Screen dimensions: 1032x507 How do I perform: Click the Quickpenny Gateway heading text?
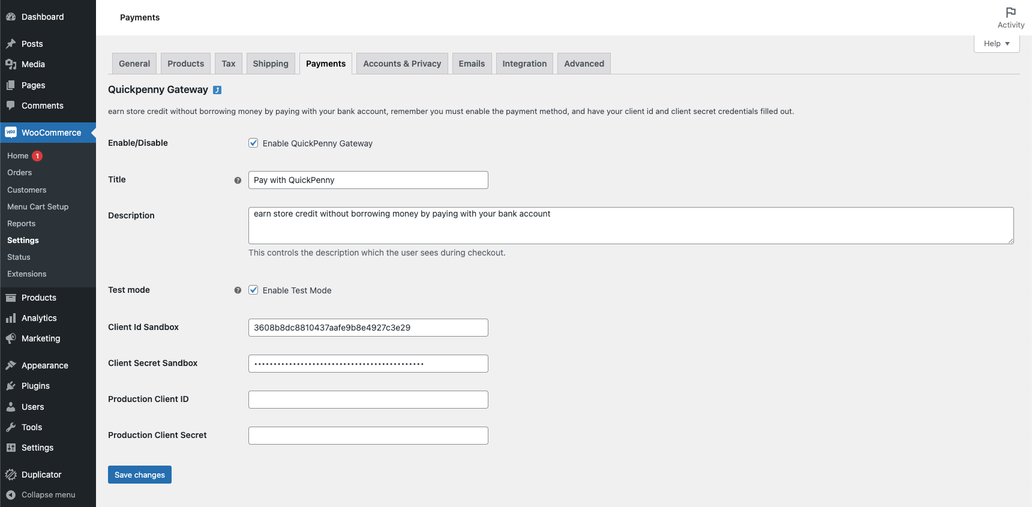point(158,89)
